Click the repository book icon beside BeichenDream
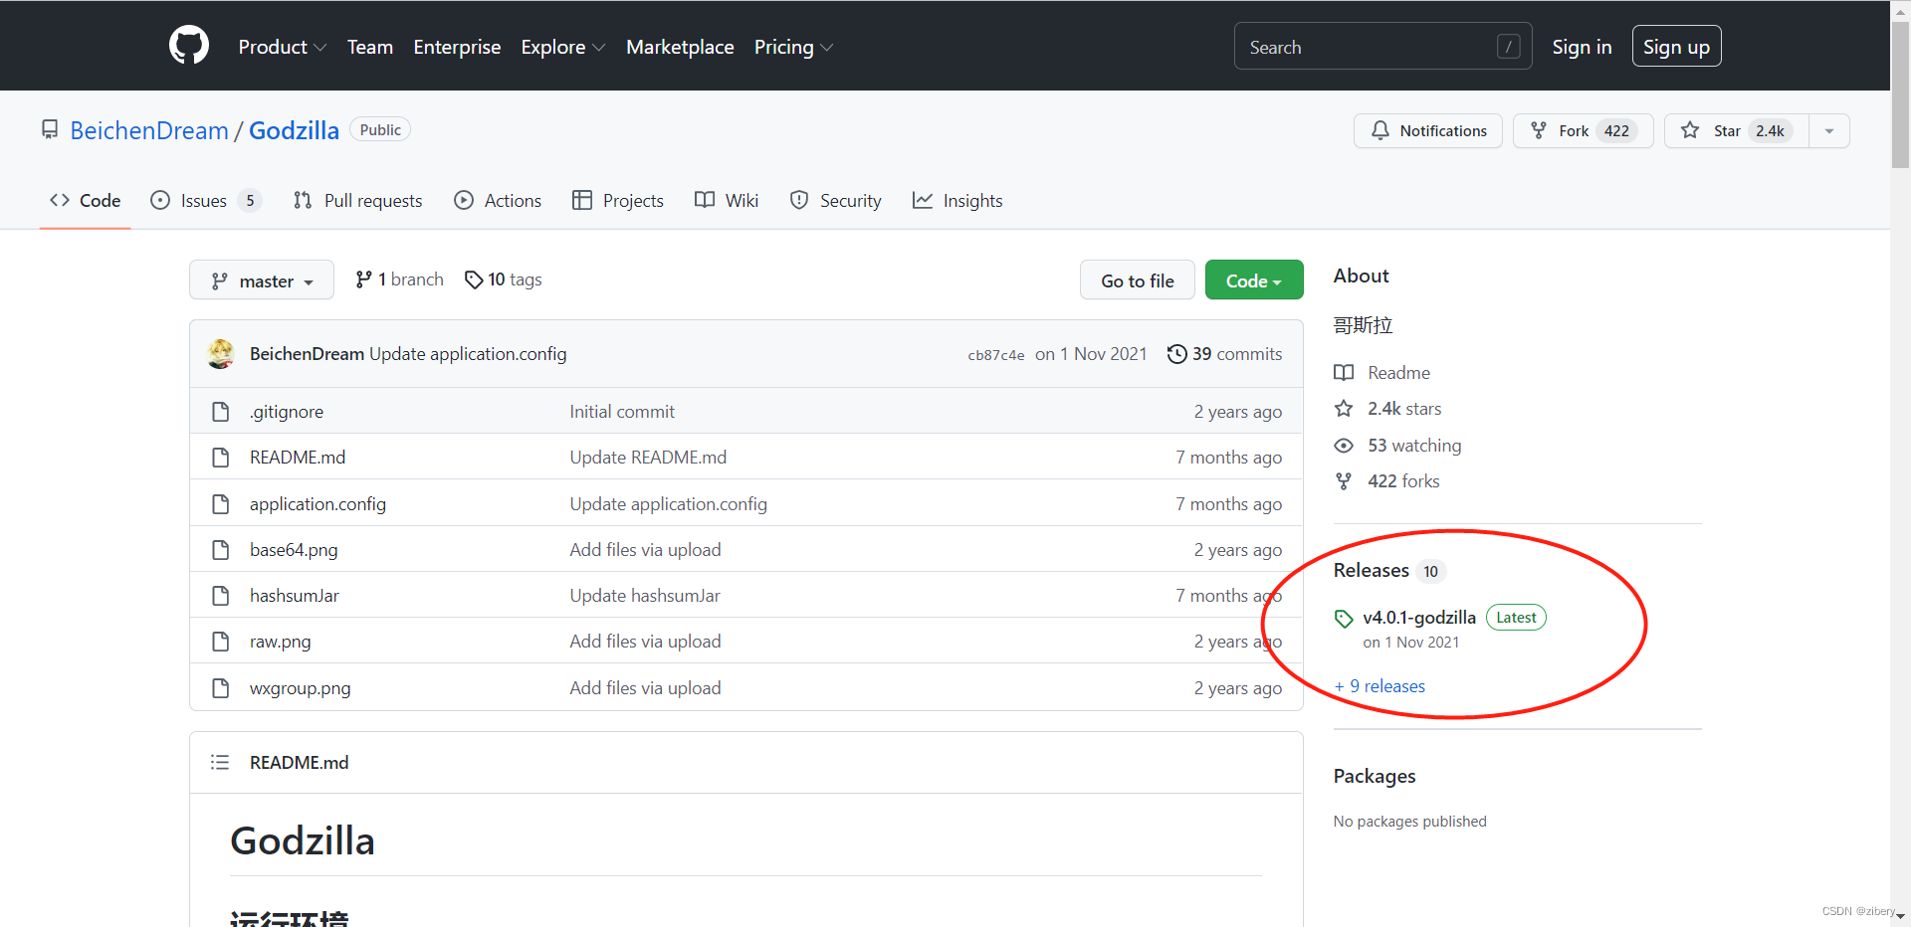Screen dimensions: 1911x927 point(50,130)
